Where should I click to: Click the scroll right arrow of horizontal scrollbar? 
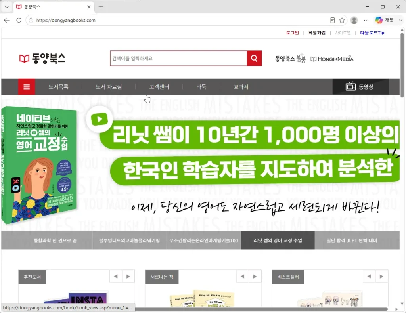(396, 309)
